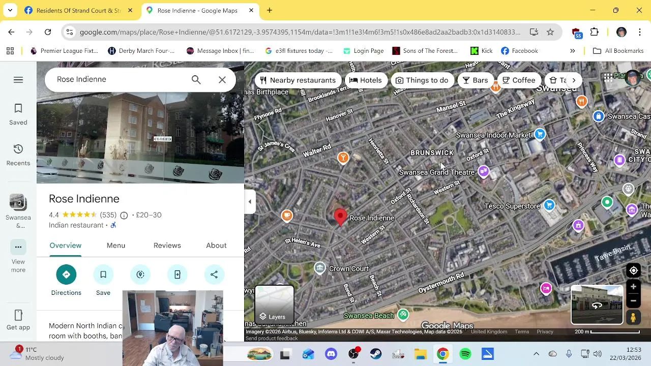Go back to previous page

(11, 32)
